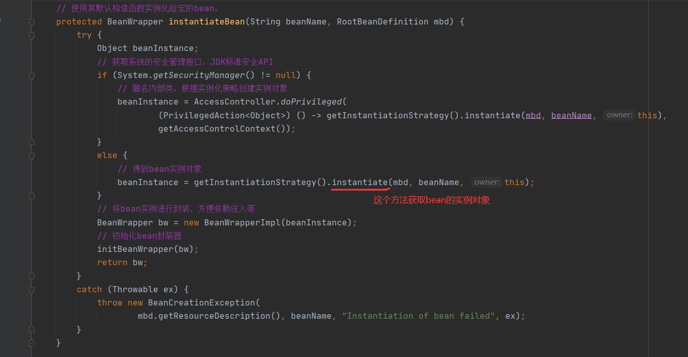This screenshot has height=357, width=688.
Task: Click the owner: hint in the lambda line
Action: point(620,115)
